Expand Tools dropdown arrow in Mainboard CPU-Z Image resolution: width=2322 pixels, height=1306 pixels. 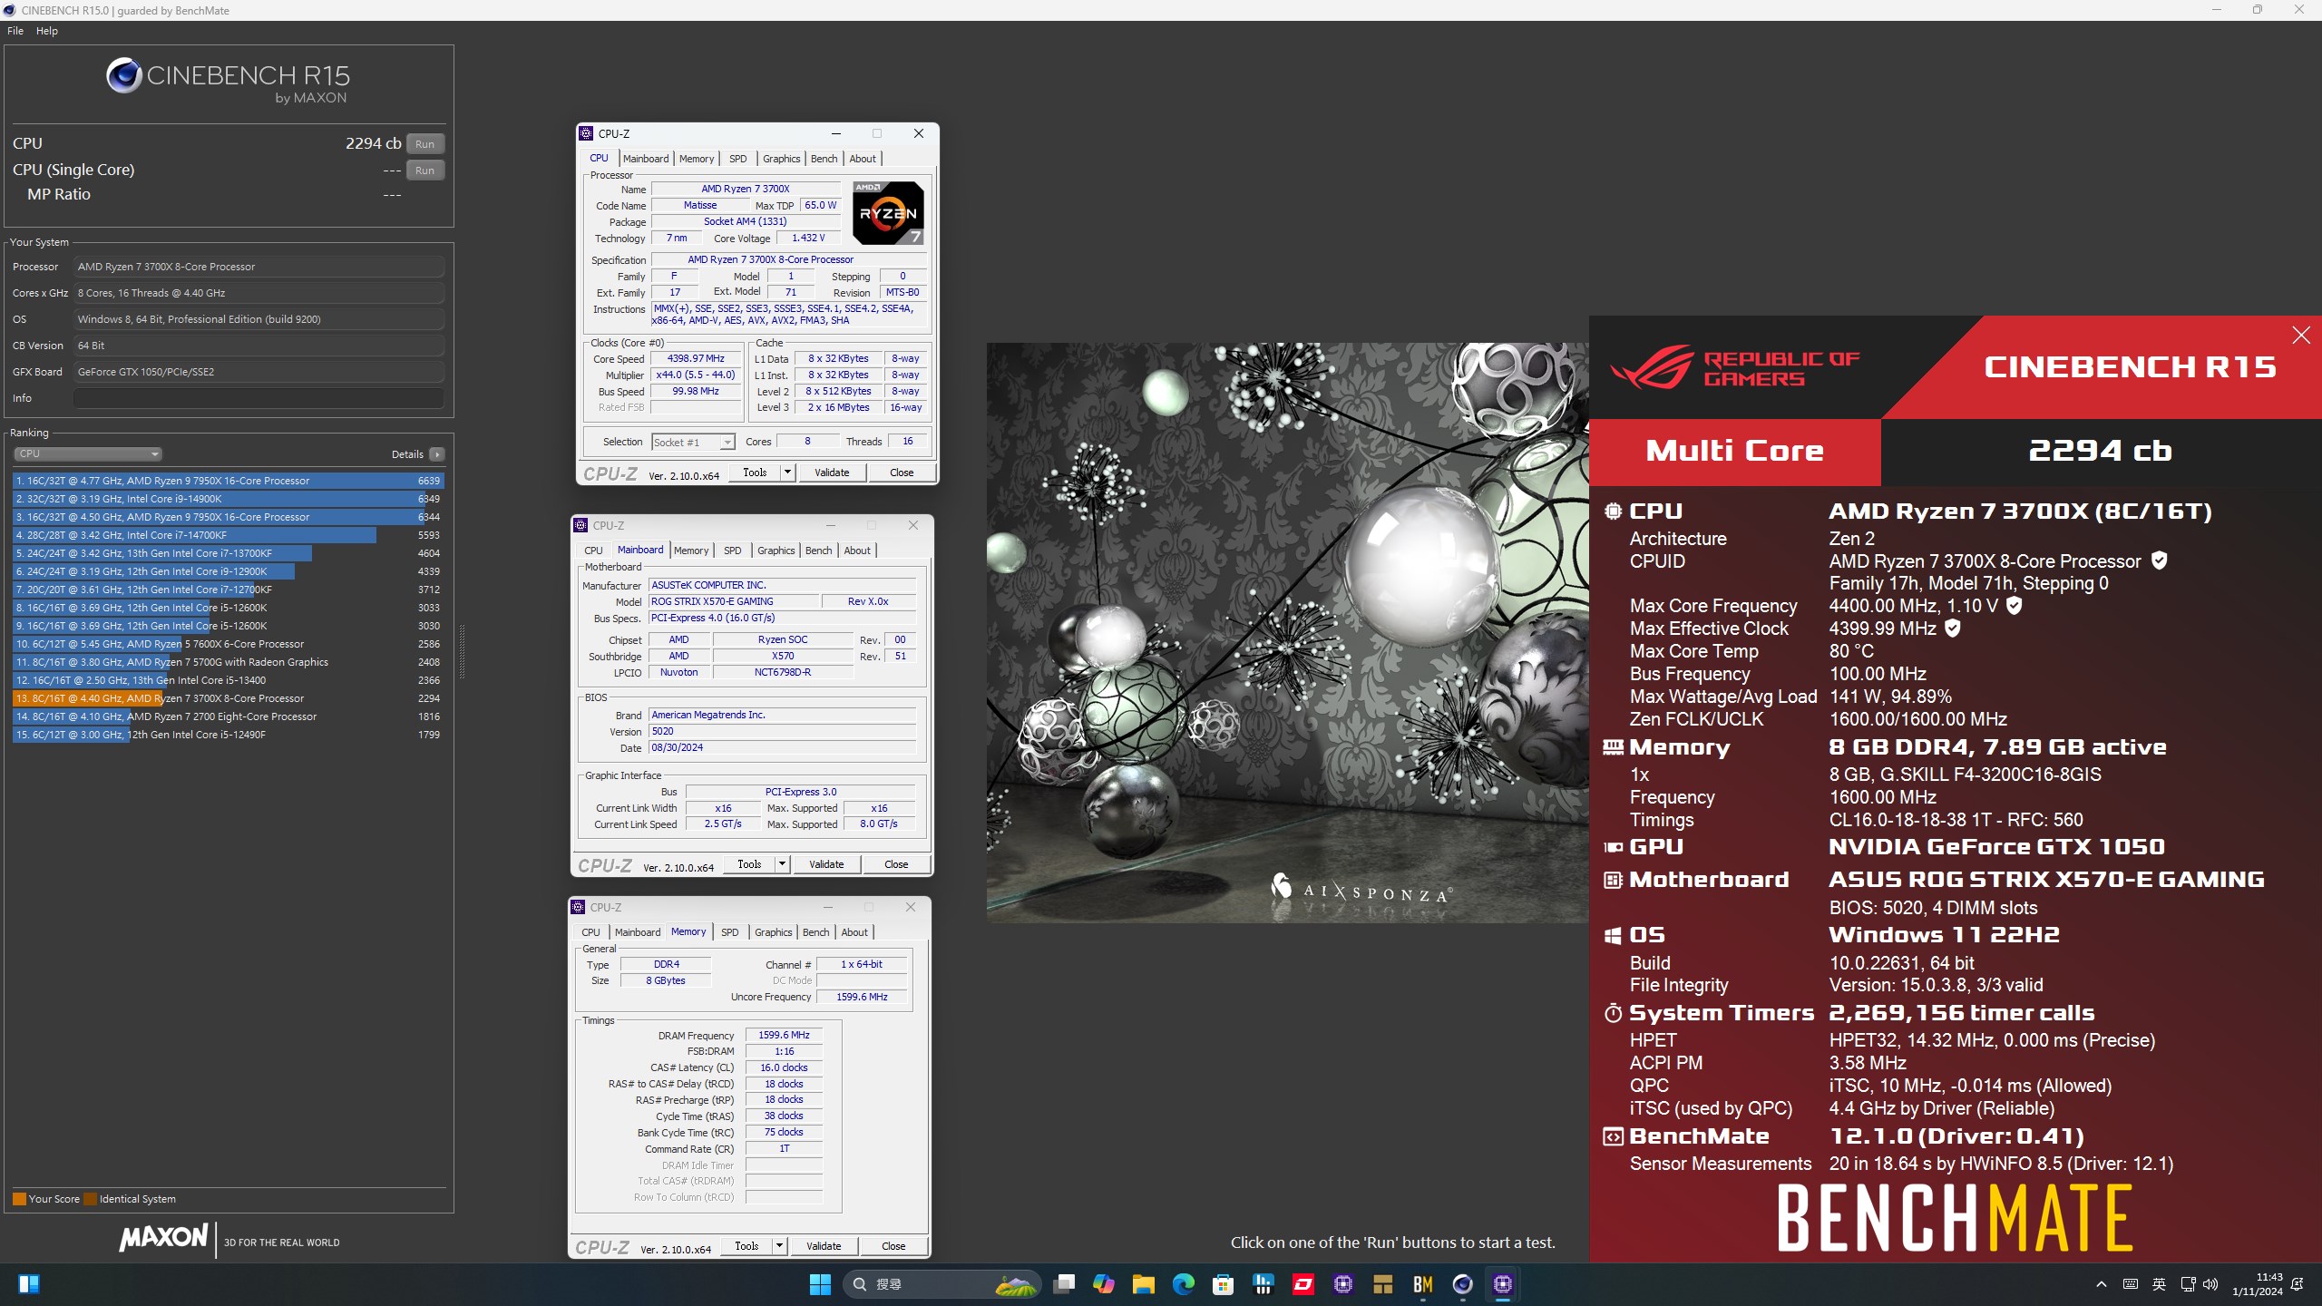pos(782,864)
